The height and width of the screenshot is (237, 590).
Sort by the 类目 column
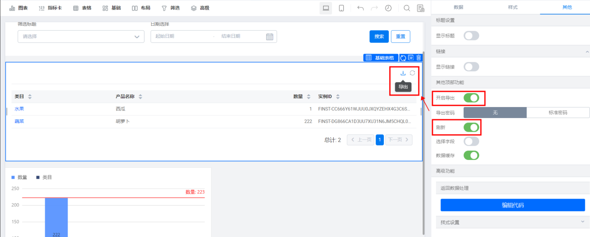30,97
